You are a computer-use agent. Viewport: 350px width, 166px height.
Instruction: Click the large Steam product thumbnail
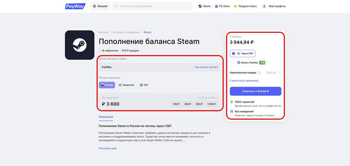(x=80, y=45)
